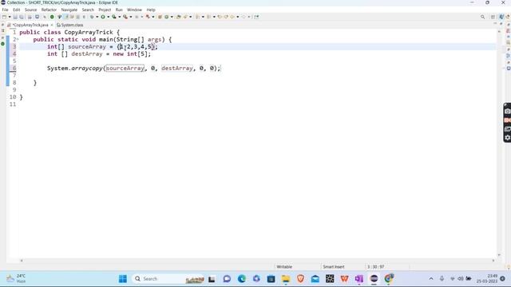
Task: Open the Window menu
Action: [x=134, y=10]
